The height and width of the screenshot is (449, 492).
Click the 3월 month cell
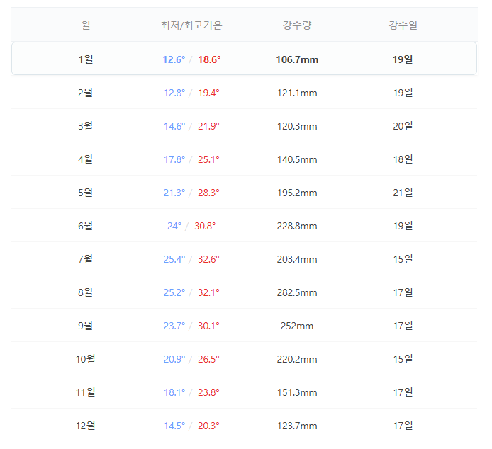point(85,126)
